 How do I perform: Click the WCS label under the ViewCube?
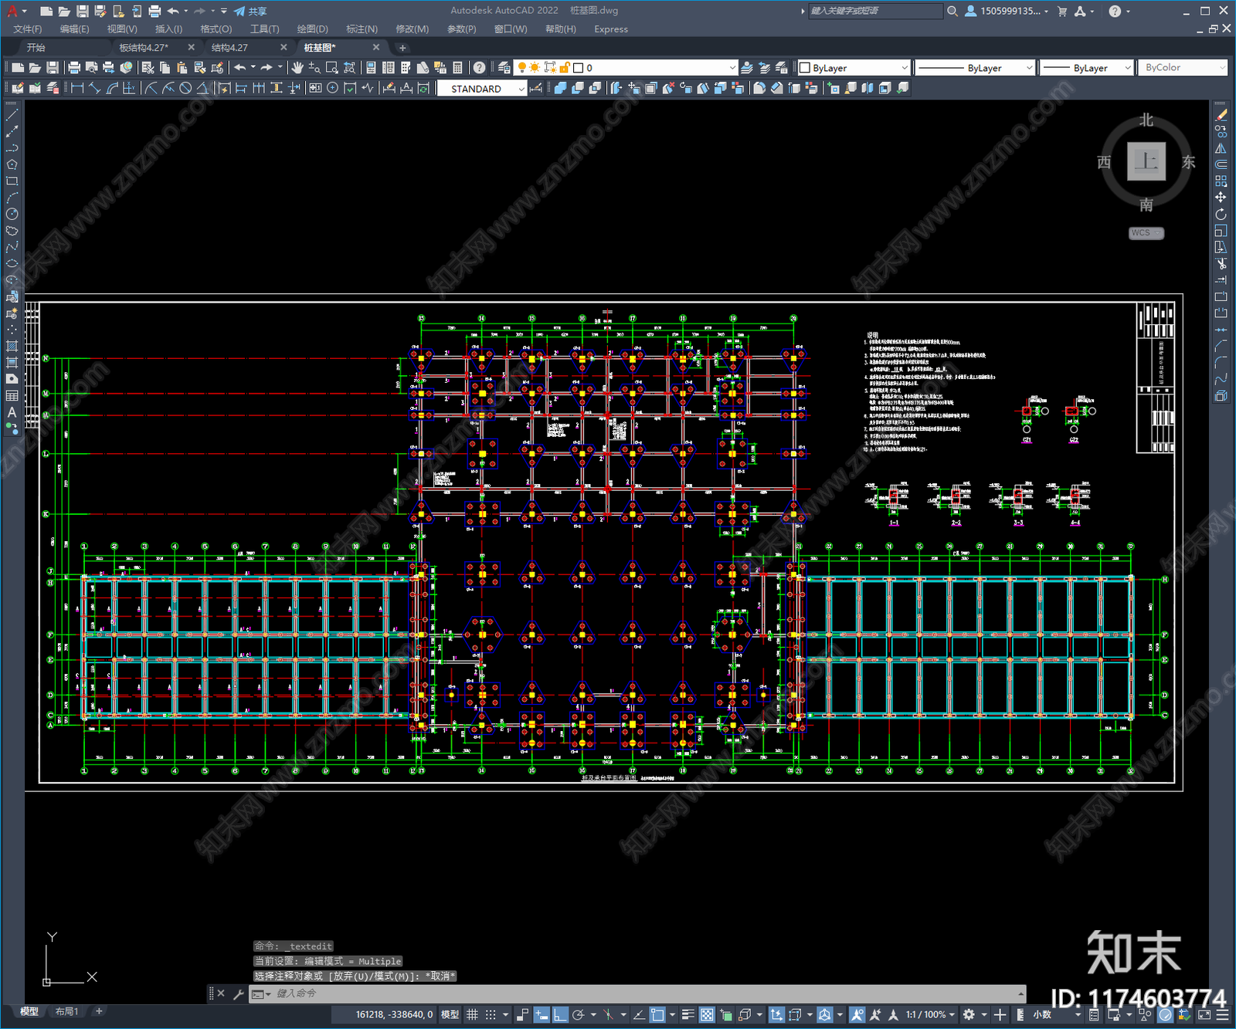point(1146,233)
